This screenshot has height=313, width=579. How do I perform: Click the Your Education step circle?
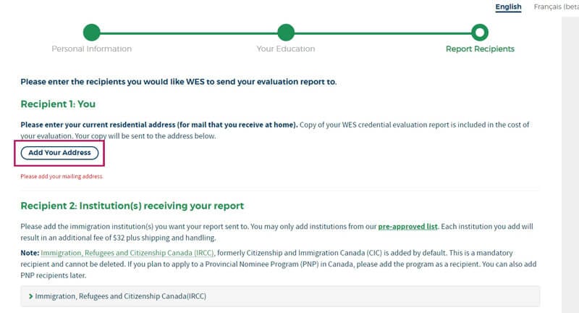pyautogui.click(x=286, y=32)
